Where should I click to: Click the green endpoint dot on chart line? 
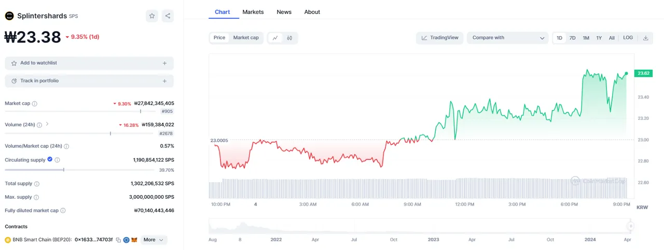627,73
